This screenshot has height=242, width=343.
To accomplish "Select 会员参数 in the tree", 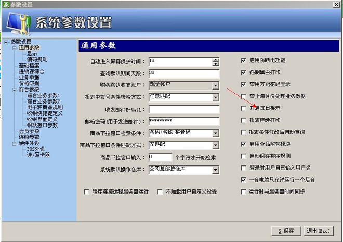I will coord(29,131).
